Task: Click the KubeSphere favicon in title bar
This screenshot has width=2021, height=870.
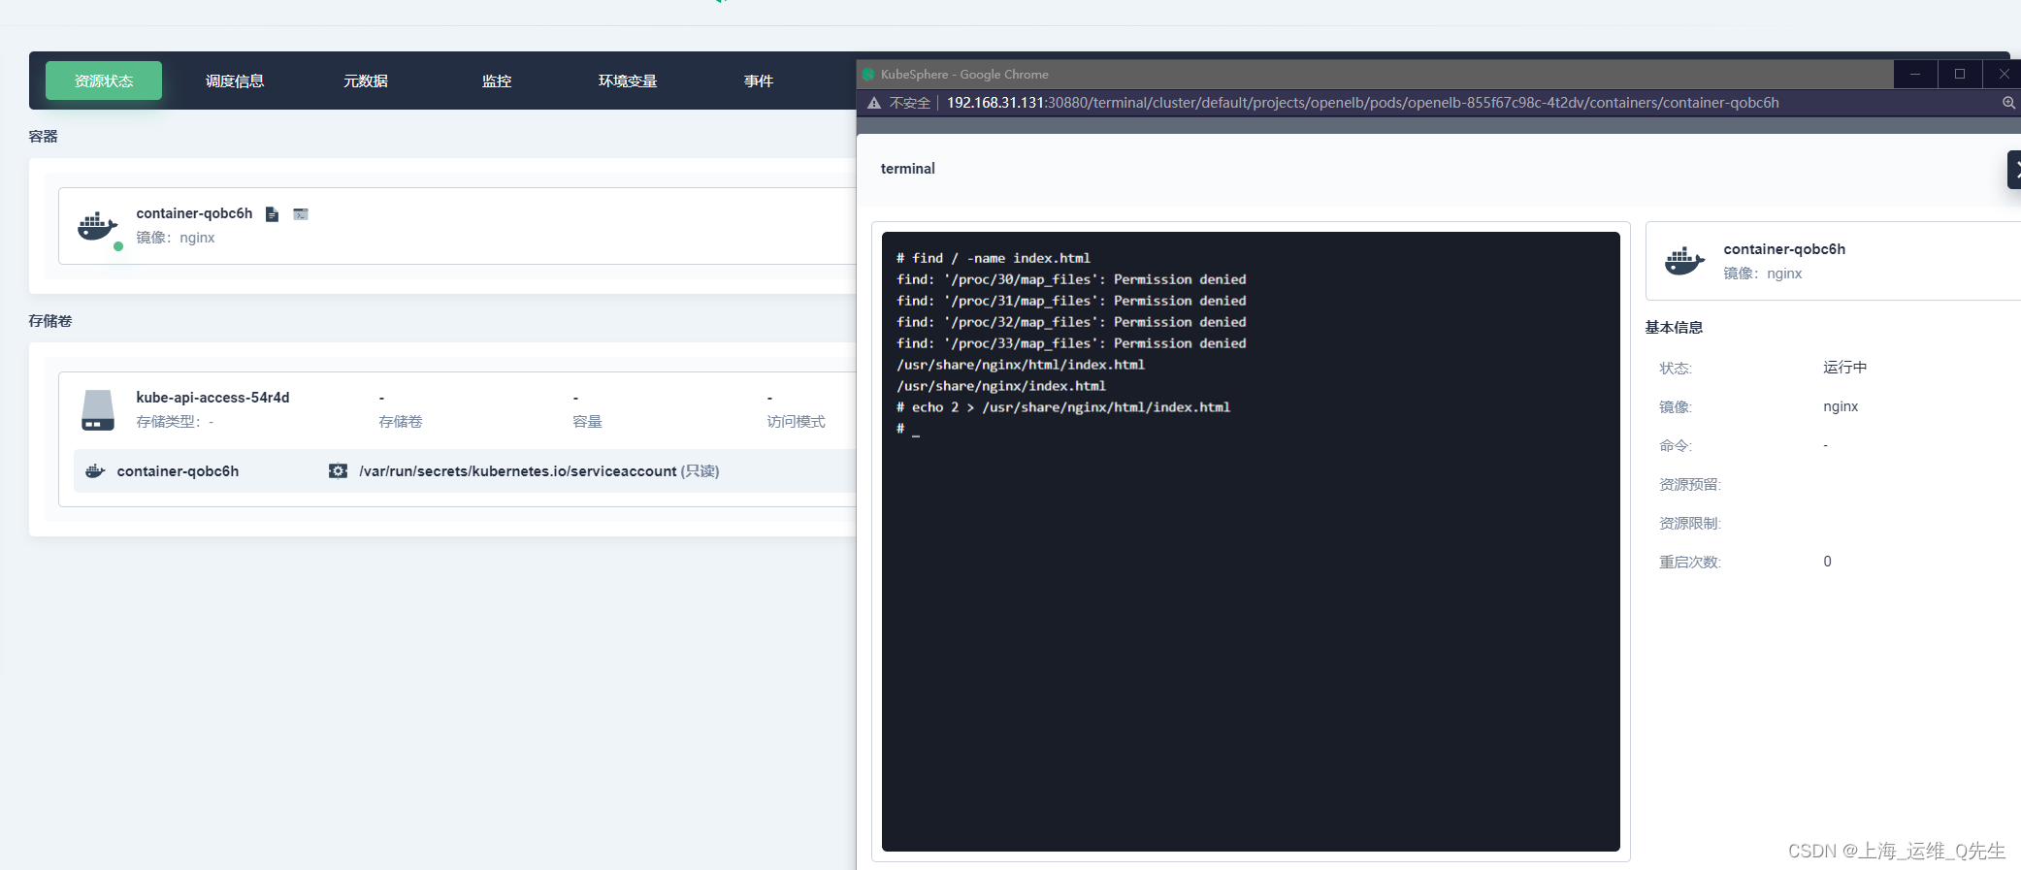Action: point(869,75)
